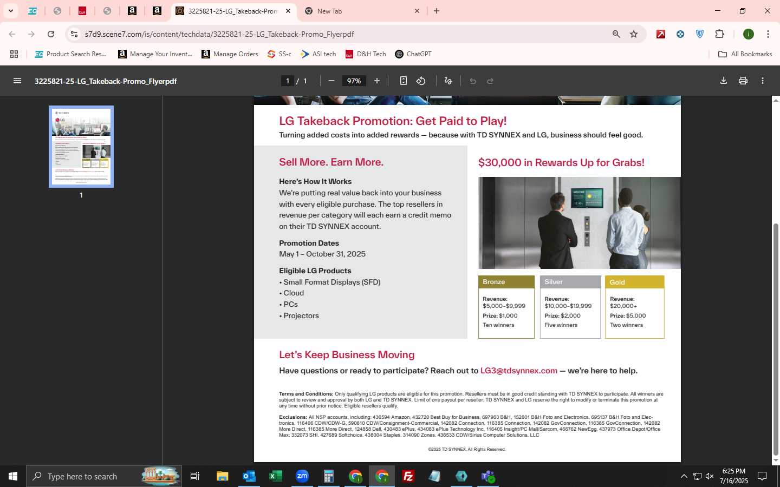Image resolution: width=780 pixels, height=487 pixels.
Task: Click the PDF vertical scrollbar
Action: click(x=776, y=338)
